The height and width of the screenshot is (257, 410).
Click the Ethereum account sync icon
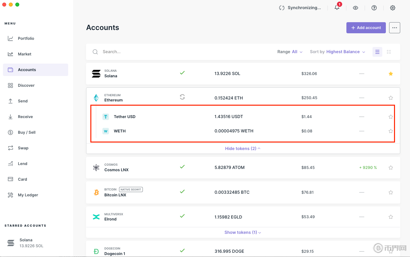click(182, 97)
